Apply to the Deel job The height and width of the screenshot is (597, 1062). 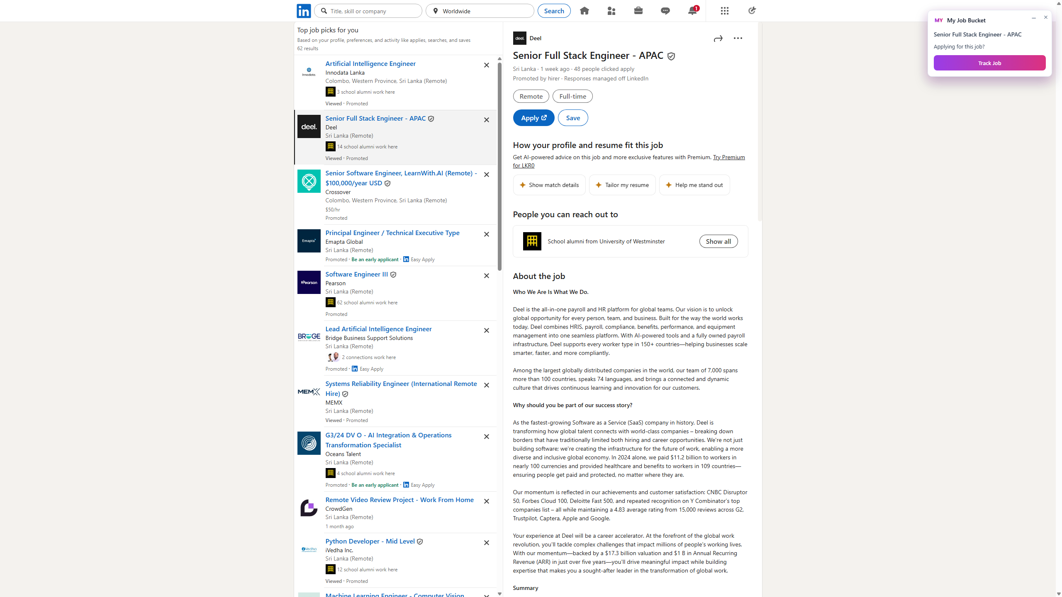[534, 118]
